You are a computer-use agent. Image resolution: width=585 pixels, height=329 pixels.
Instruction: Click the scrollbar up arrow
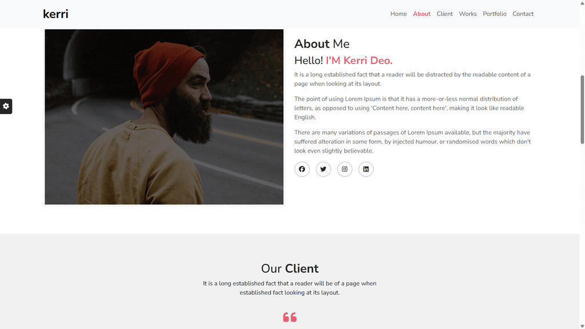(x=582, y=3)
